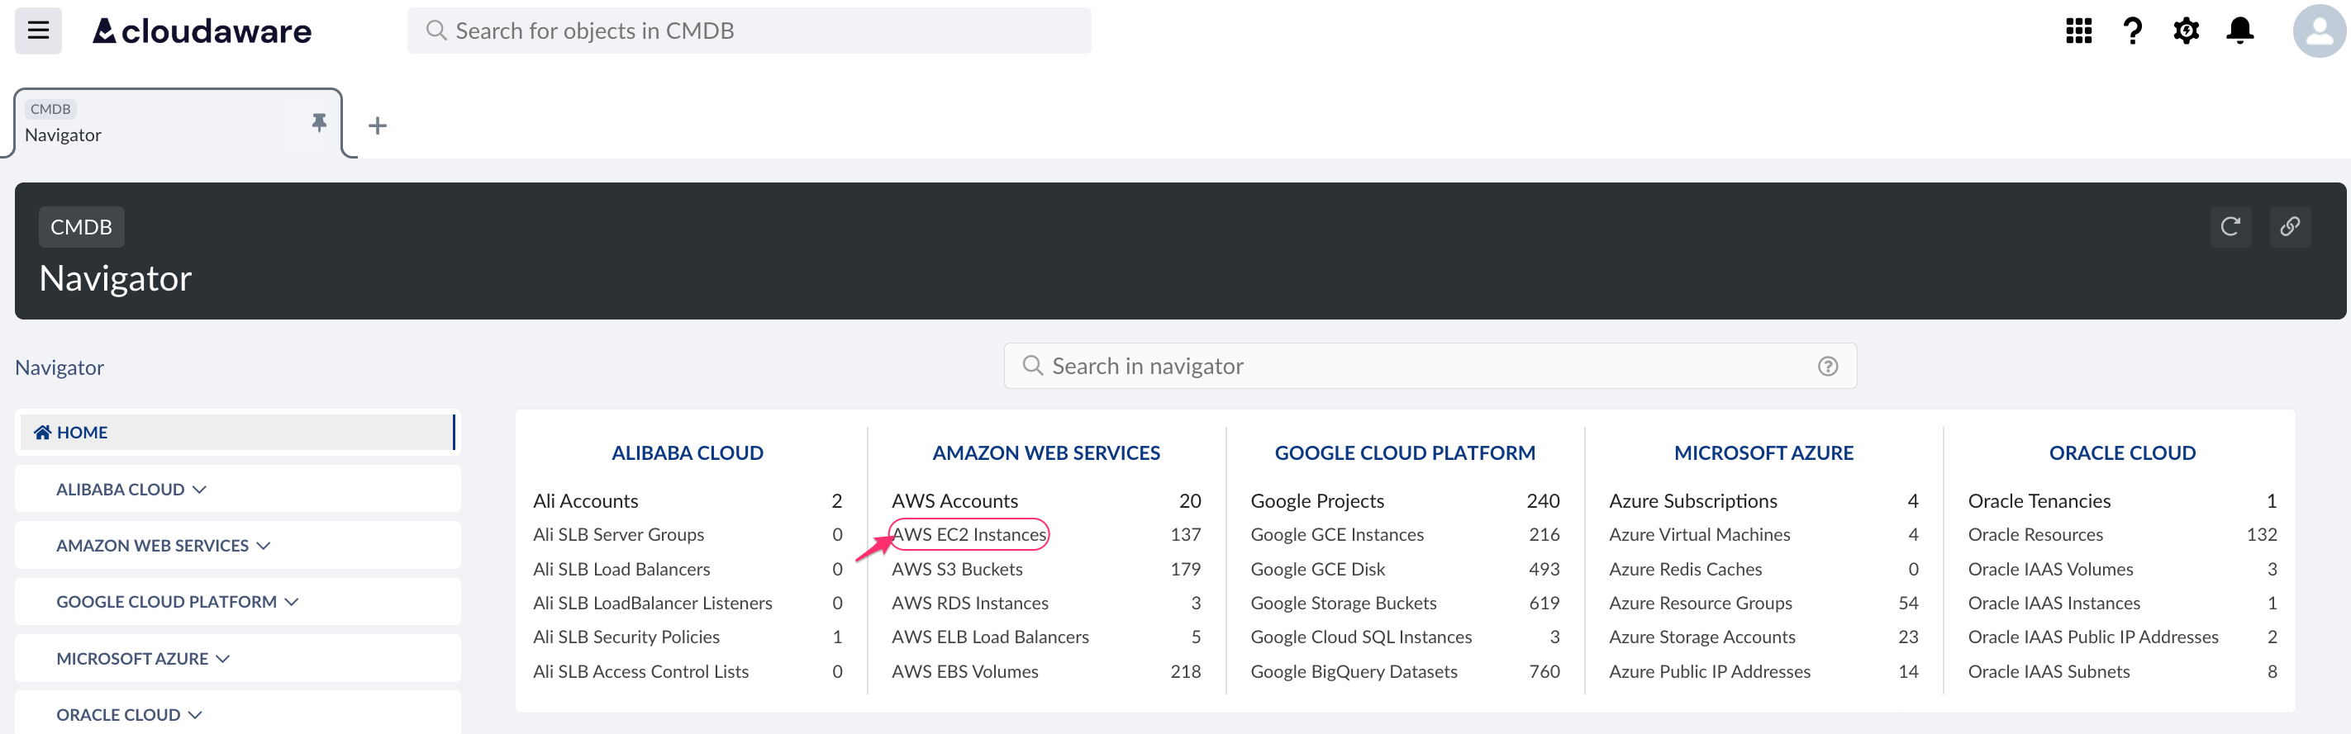Image resolution: width=2351 pixels, height=734 pixels.
Task: Expand the Amazon Web Services sidebar section
Action: 164,545
